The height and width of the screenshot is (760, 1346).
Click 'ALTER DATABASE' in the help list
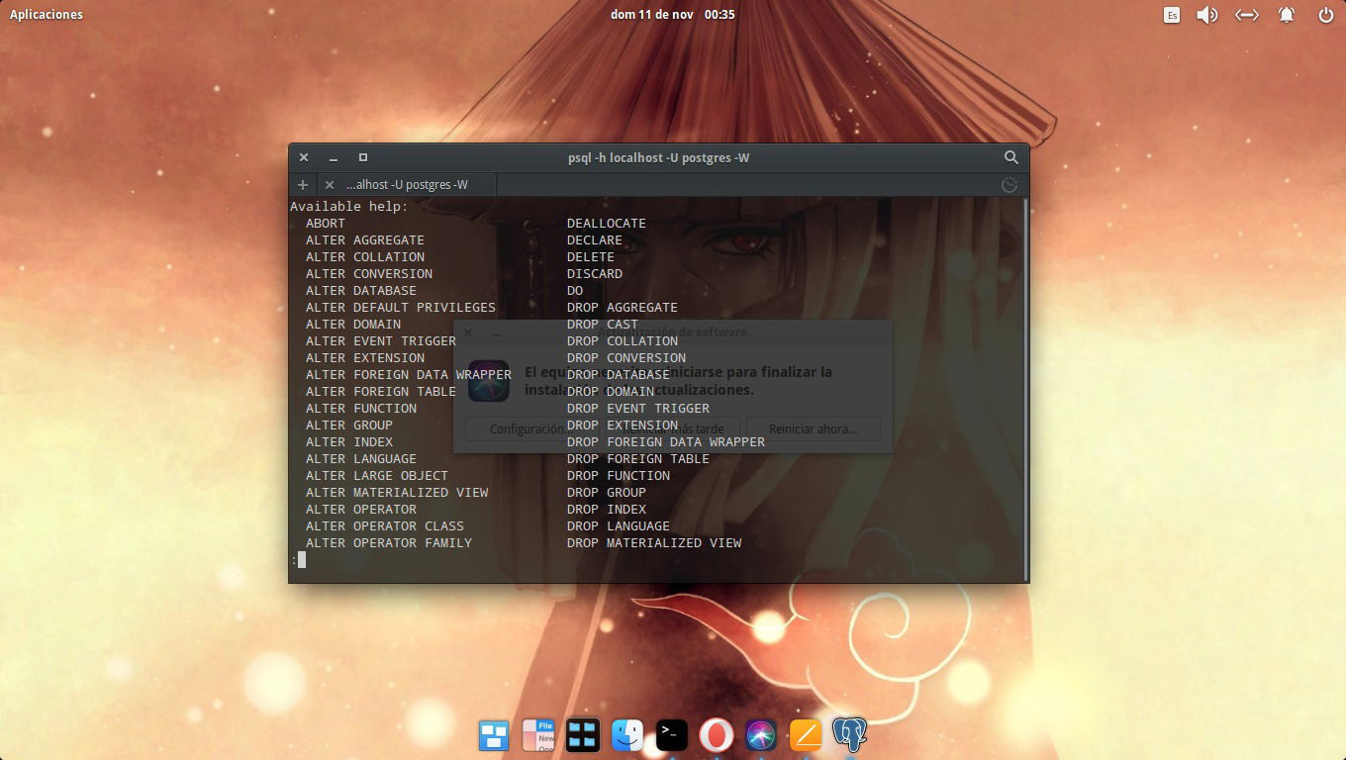[361, 290]
